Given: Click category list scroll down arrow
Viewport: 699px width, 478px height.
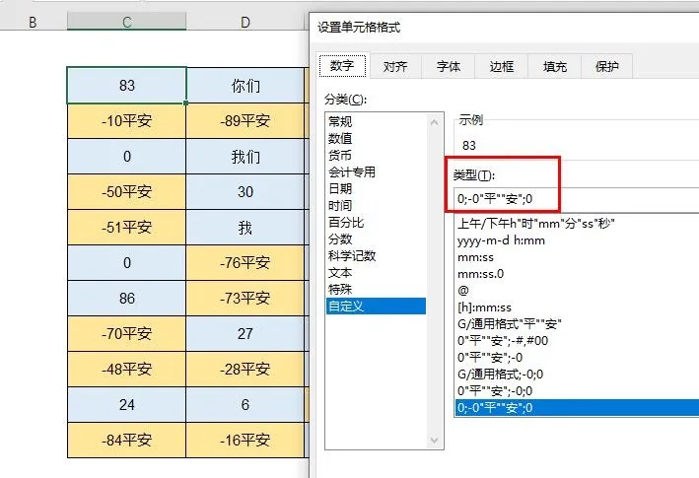Looking at the screenshot, I should pos(435,441).
